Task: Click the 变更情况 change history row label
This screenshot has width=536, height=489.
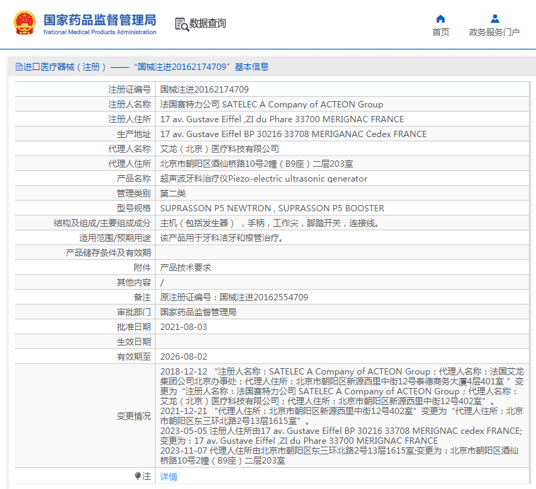Action: coord(134,416)
